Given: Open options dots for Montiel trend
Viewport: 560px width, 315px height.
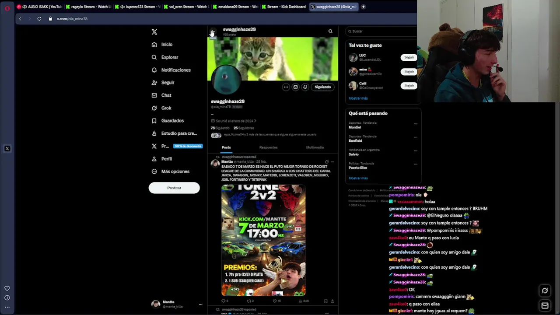Looking at the screenshot, I should (x=416, y=124).
